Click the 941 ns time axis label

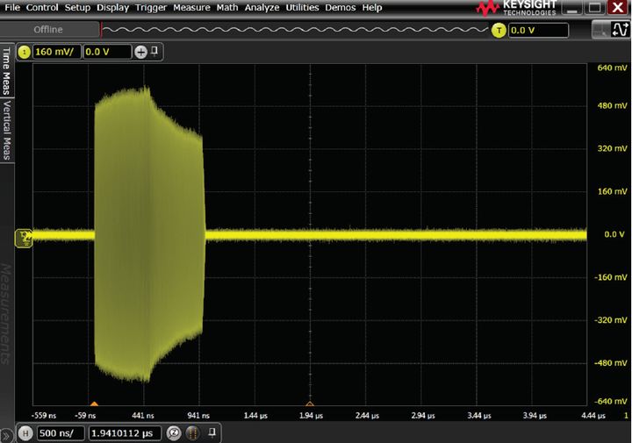(198, 416)
